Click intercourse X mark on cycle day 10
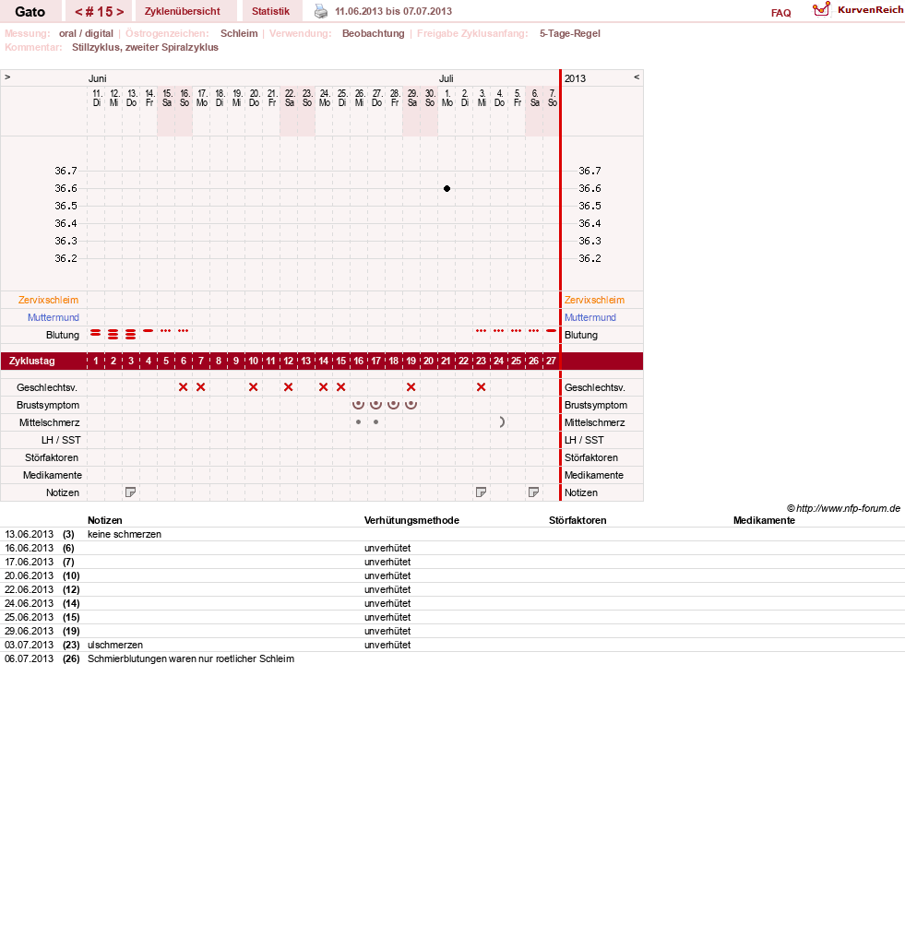The width and height of the screenshot is (905, 925). 253,387
